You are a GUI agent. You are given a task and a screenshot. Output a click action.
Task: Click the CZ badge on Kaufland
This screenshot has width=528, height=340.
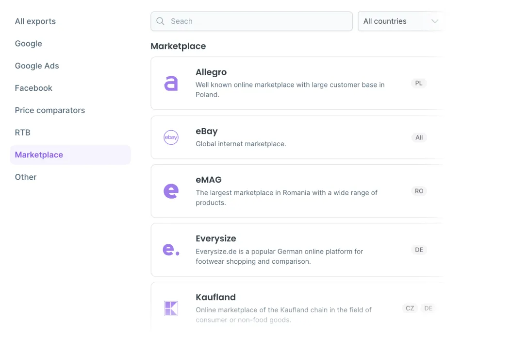coord(410,308)
